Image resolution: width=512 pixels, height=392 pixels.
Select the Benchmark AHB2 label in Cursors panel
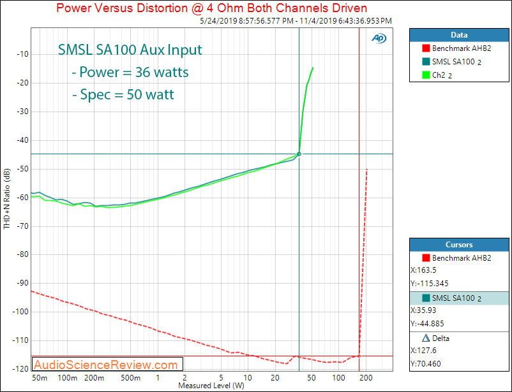pyautogui.click(x=462, y=258)
